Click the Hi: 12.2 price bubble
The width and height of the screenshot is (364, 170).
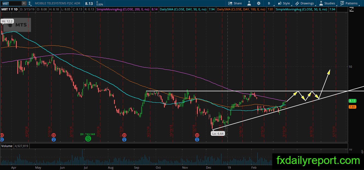pyautogui.click(x=7, y=21)
